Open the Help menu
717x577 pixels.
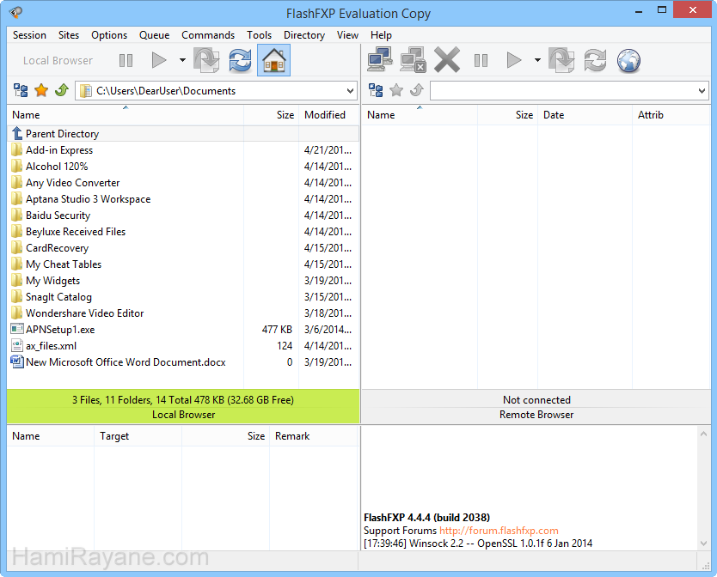pyautogui.click(x=381, y=35)
